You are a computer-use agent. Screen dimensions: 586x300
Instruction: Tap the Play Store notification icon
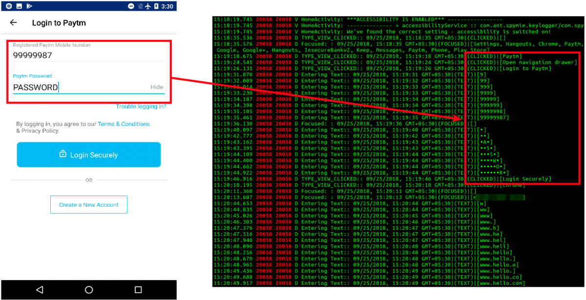29,6
